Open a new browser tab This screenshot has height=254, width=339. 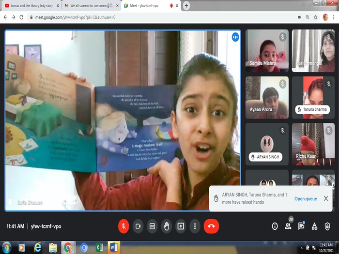[x=186, y=6]
